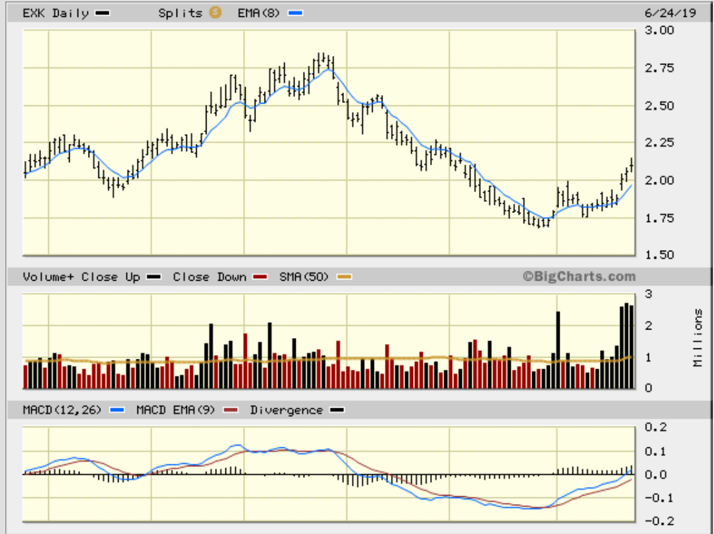This screenshot has height=534, width=714.
Task: Click the black Close Up legend marker
Action: point(154,277)
